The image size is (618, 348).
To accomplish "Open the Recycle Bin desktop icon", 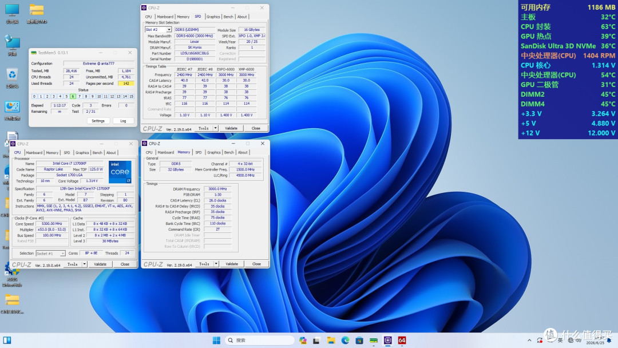I will coord(12,78).
